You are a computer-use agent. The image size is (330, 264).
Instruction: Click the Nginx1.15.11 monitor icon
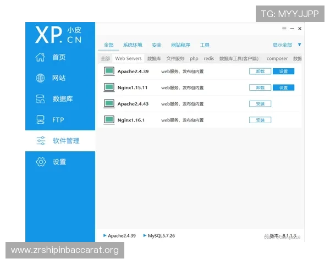109,87
